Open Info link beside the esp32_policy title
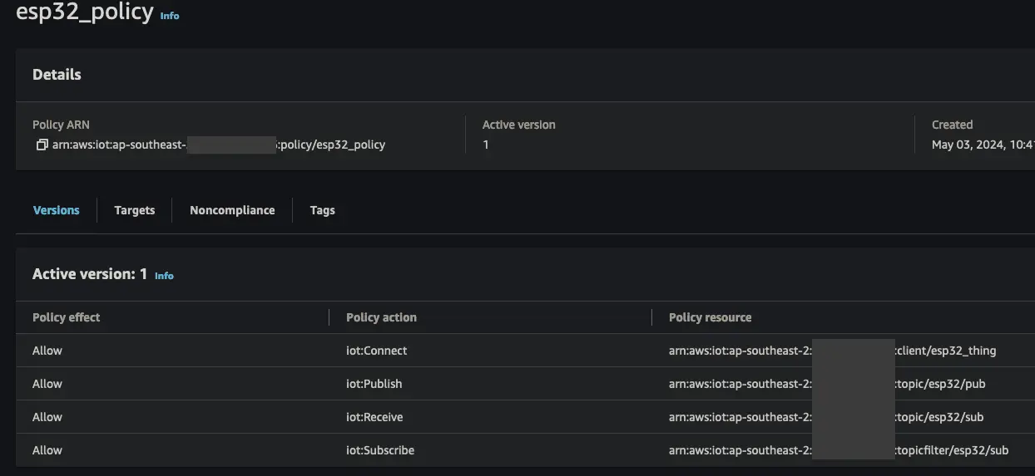 (170, 16)
